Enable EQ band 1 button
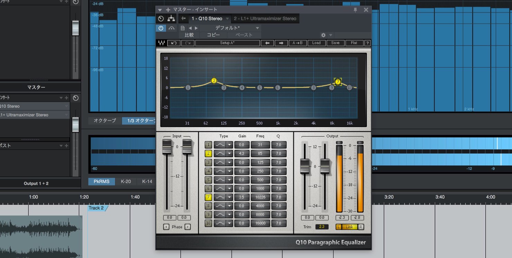This screenshot has height=258, width=512. (x=208, y=145)
